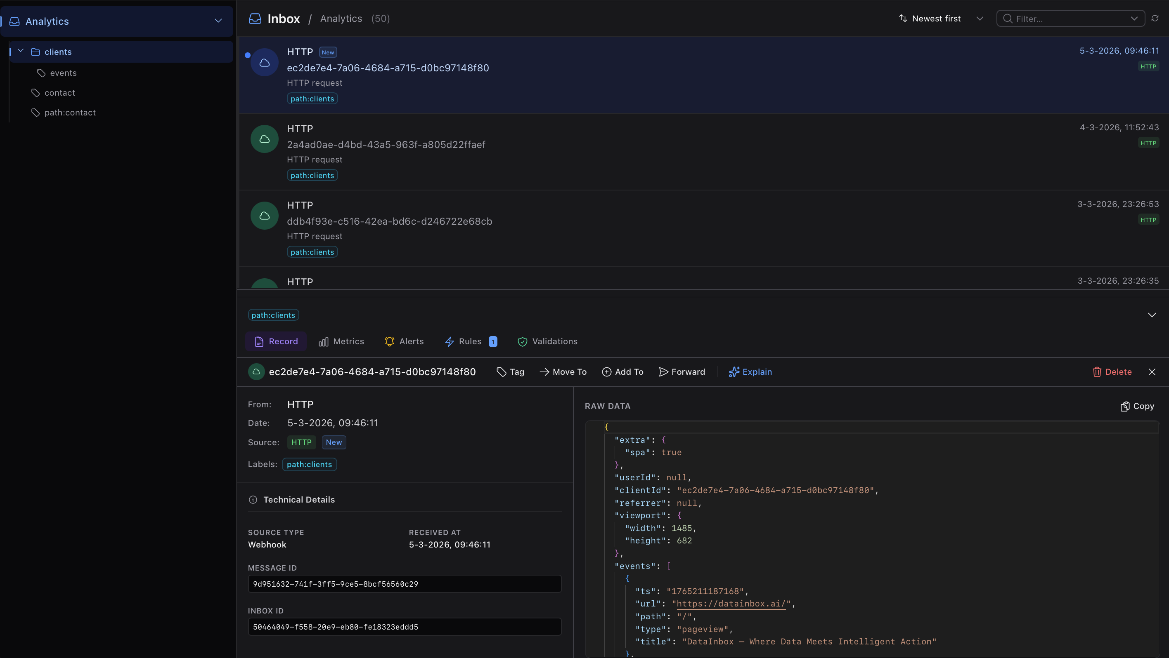
Task: Select the HTTP record 2a4ad0ae-d4bd
Action: click(x=386, y=145)
